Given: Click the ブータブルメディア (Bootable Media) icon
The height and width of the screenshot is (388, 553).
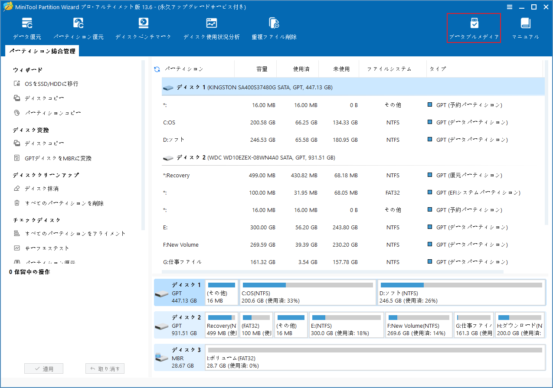Looking at the screenshot, I should tap(474, 28).
